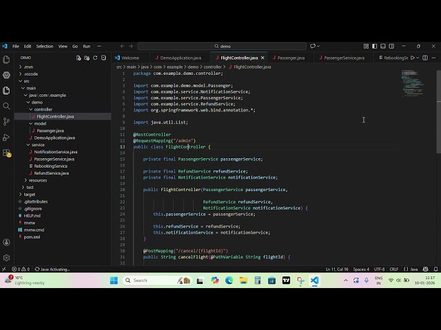
Task: Click the Windows taskbar Search box
Action: tap(156, 280)
